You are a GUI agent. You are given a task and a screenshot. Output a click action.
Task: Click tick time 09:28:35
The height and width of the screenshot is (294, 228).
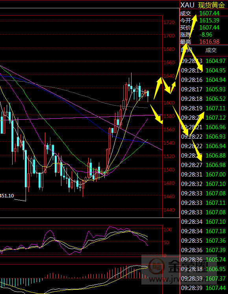[x=192, y=240]
